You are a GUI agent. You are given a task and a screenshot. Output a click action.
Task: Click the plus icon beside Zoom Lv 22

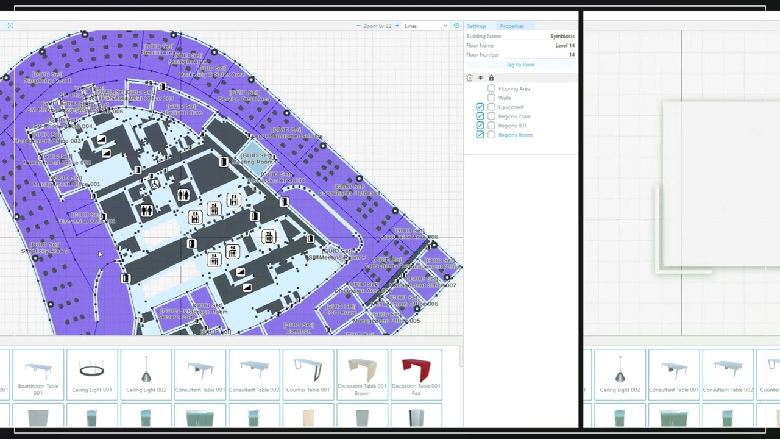[x=397, y=26]
